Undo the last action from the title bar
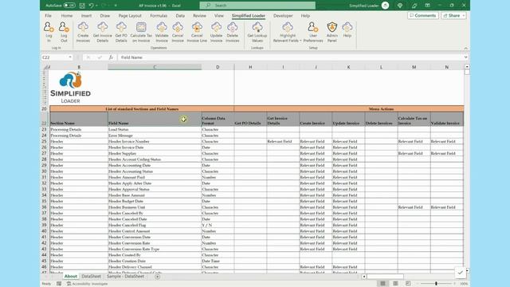This screenshot has width=510, height=287. coord(92,6)
